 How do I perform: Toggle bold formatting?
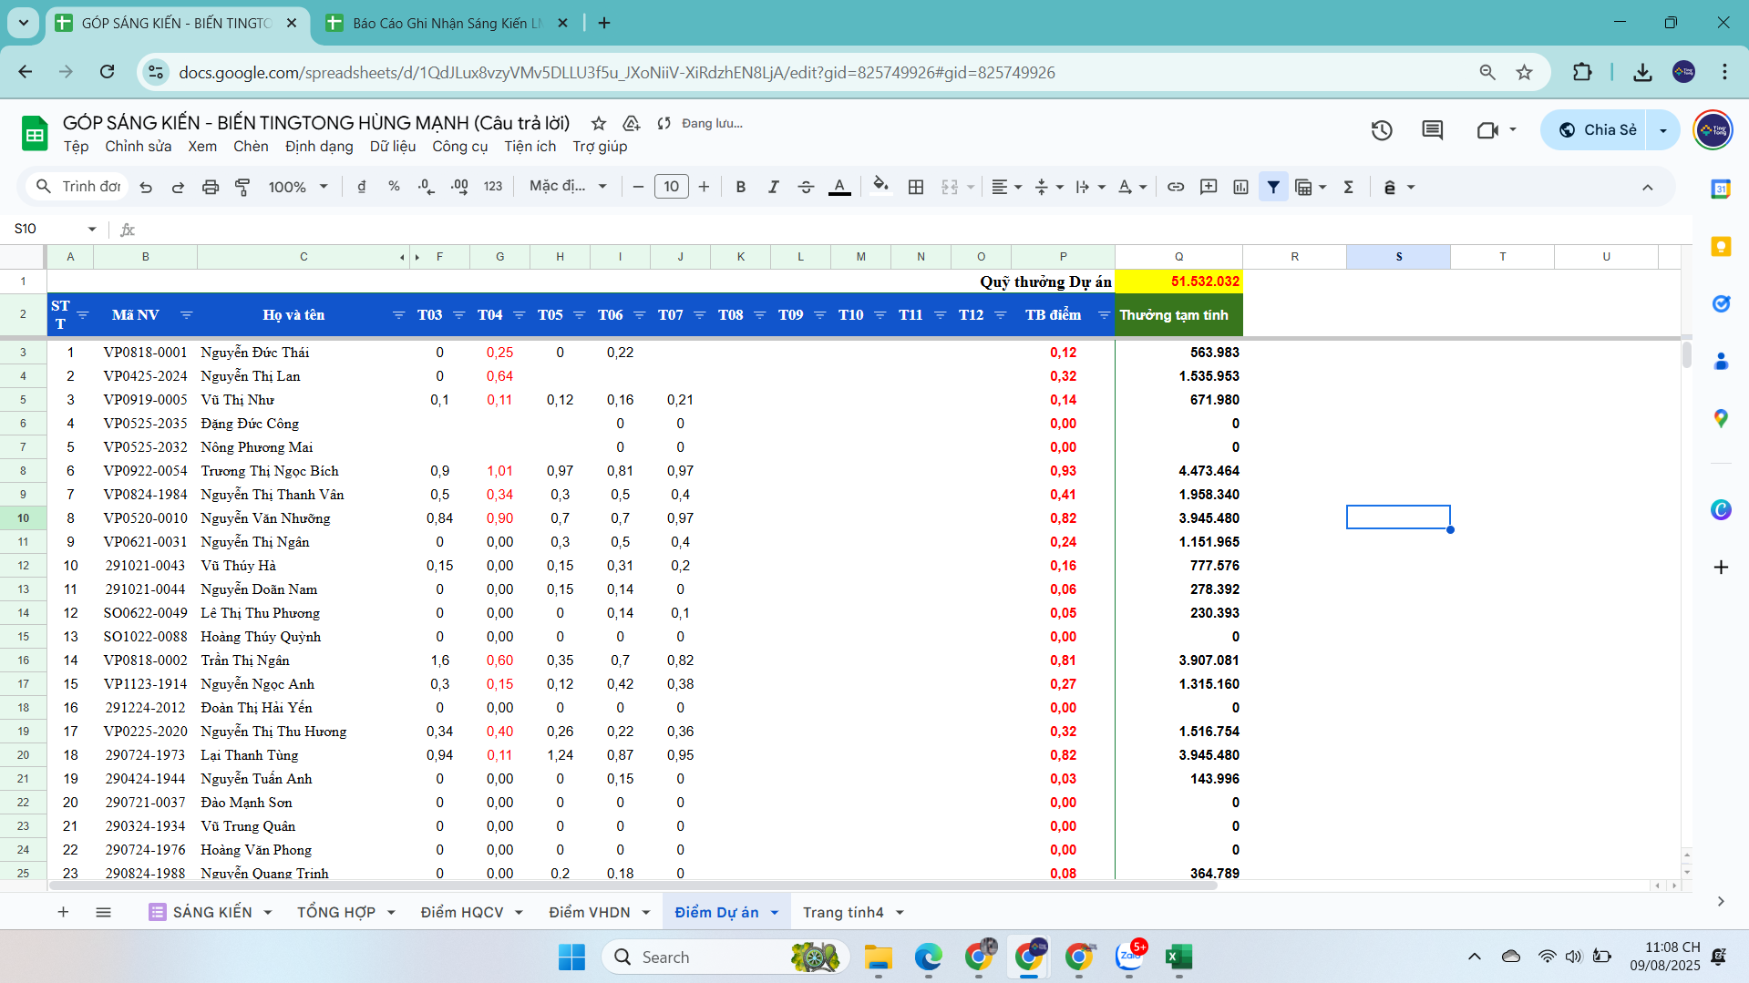click(740, 187)
